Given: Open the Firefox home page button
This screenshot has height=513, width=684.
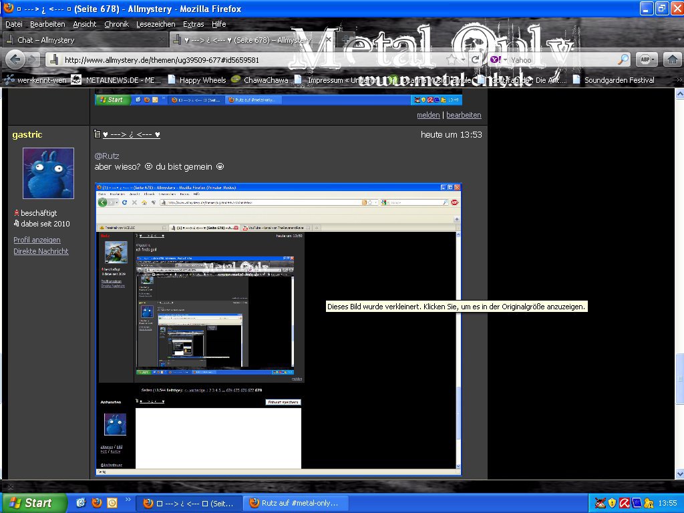Looking at the screenshot, I should tap(672, 59).
